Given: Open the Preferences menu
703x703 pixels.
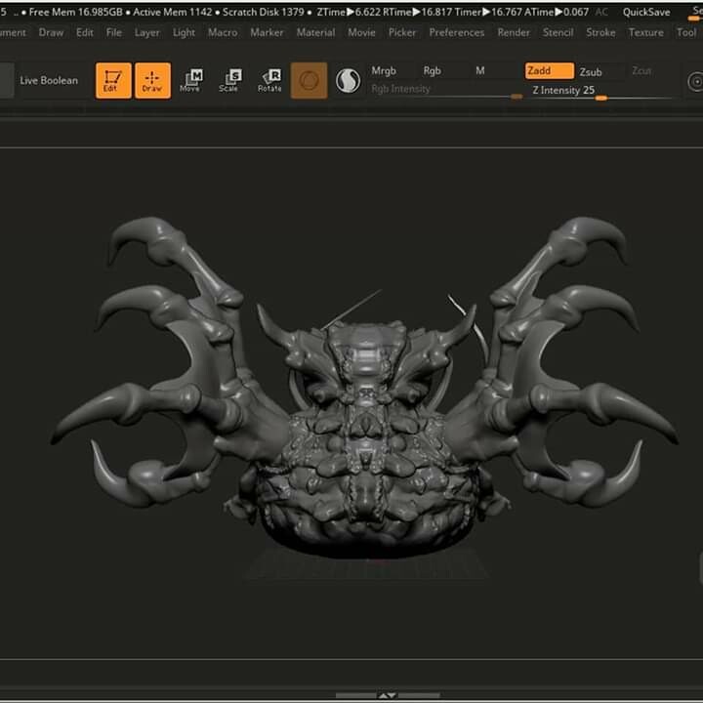Looking at the screenshot, I should pos(456,32).
